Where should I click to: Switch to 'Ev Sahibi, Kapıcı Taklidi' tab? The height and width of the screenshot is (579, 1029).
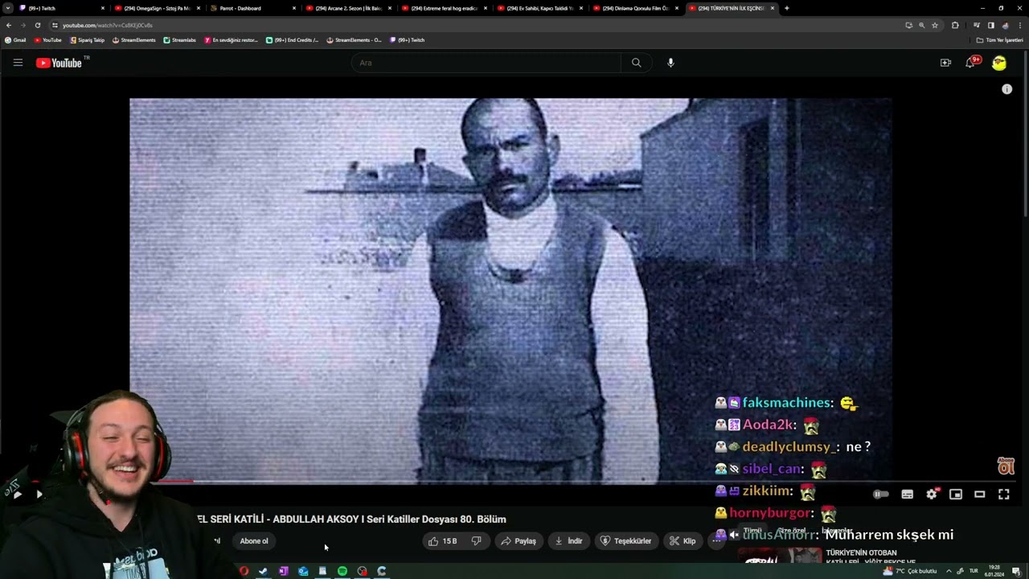539,8
